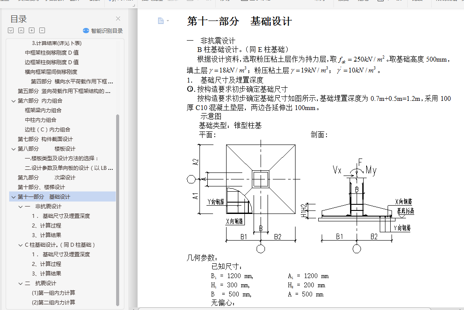Click document line 1. 基础尺寸及埋置深度
The height and width of the screenshot is (310, 464).
(x=225, y=80)
